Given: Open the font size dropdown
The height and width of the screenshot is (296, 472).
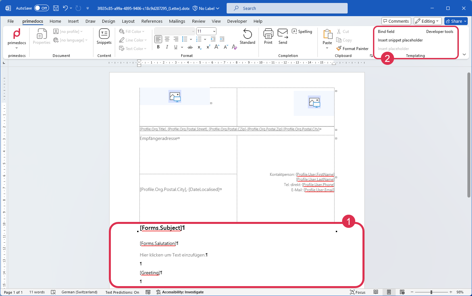Looking at the screenshot, I should pos(214,31).
